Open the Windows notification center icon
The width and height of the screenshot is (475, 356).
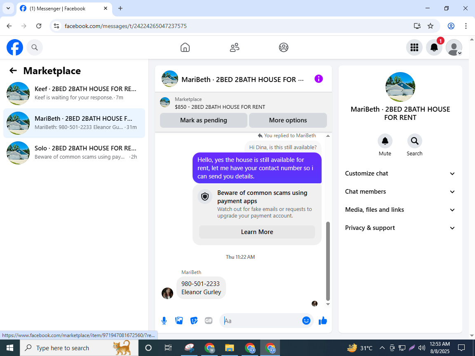click(x=461, y=348)
